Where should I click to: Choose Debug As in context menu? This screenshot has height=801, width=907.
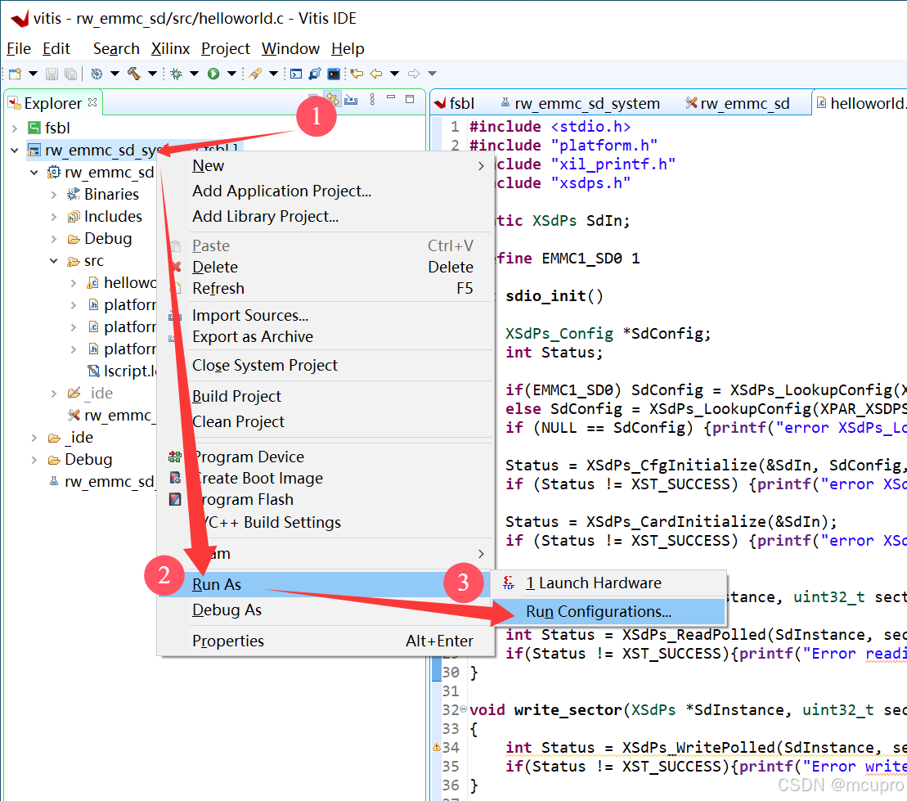[x=325, y=610]
